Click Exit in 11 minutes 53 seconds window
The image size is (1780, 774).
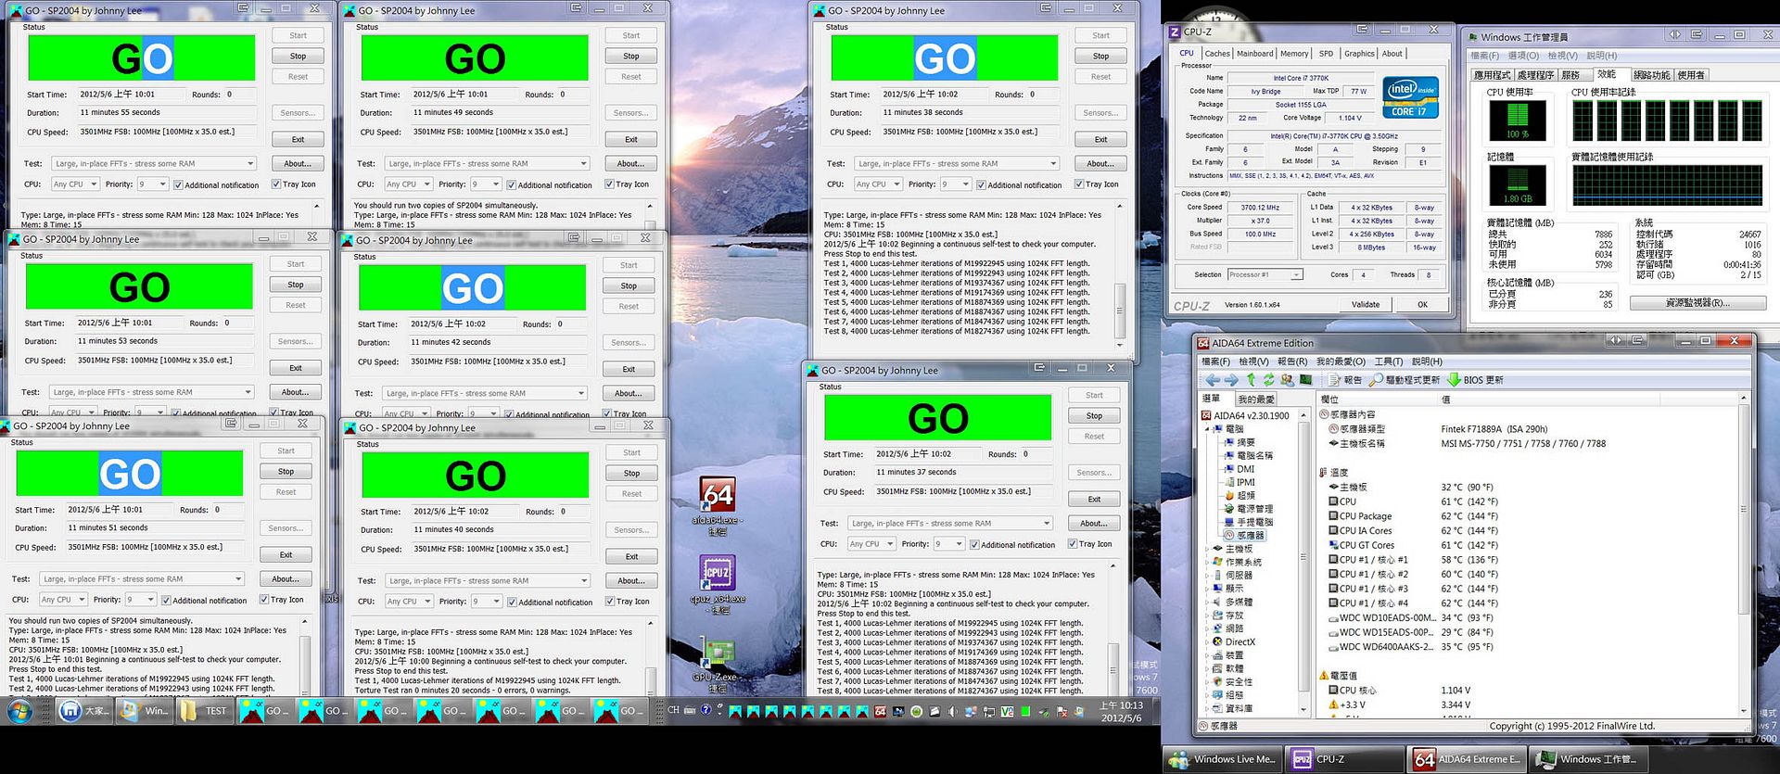coord(295,368)
